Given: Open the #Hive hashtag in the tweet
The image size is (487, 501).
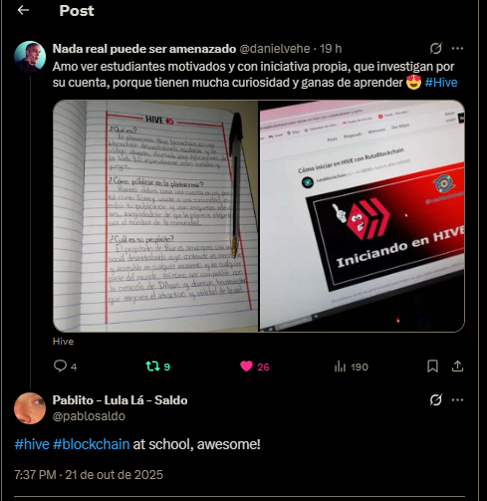Looking at the screenshot, I should [441, 83].
